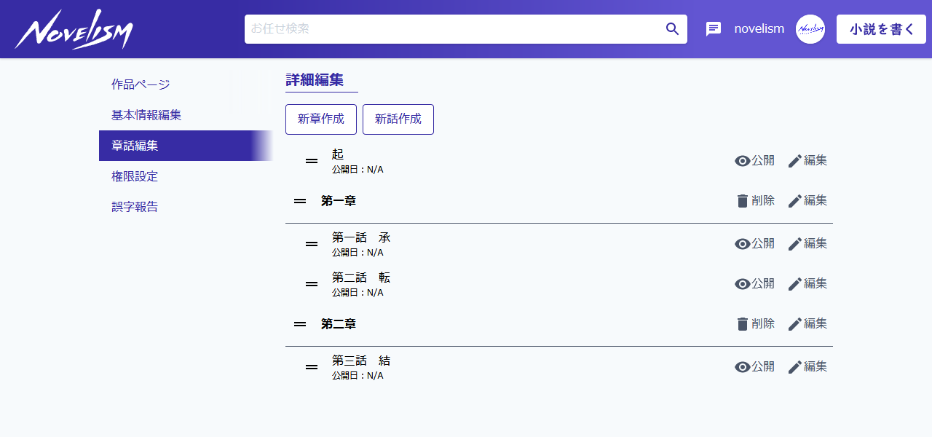
Task: Open 権限設定 in the sidebar
Action: (x=135, y=176)
